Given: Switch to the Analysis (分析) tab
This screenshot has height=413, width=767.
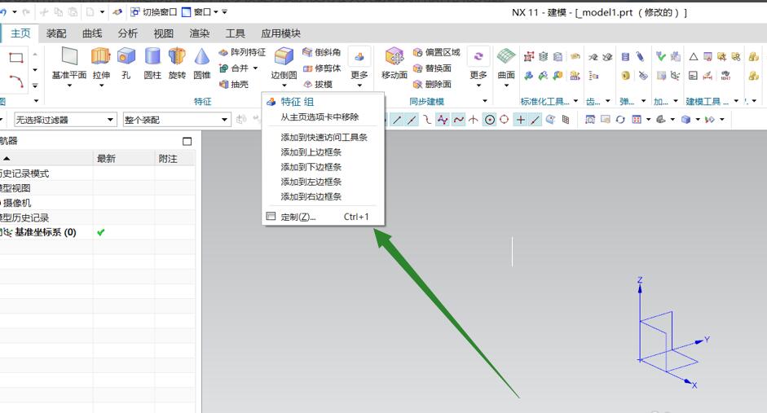Looking at the screenshot, I should [x=128, y=33].
